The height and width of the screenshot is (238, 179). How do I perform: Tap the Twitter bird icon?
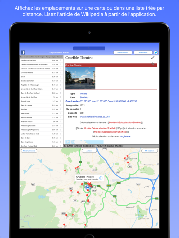[156, 52]
